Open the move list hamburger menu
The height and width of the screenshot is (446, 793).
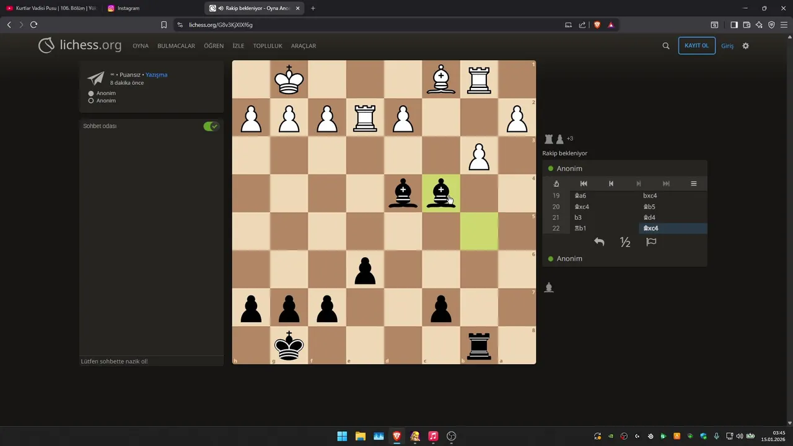click(694, 183)
